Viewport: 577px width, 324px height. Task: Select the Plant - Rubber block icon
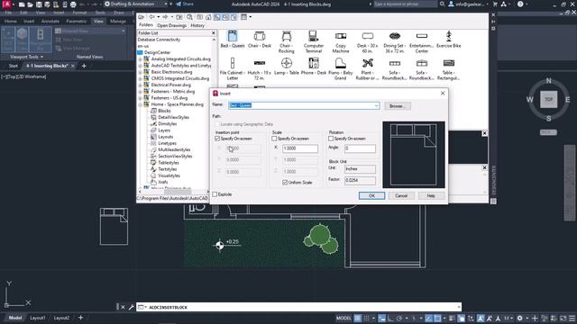click(368, 63)
